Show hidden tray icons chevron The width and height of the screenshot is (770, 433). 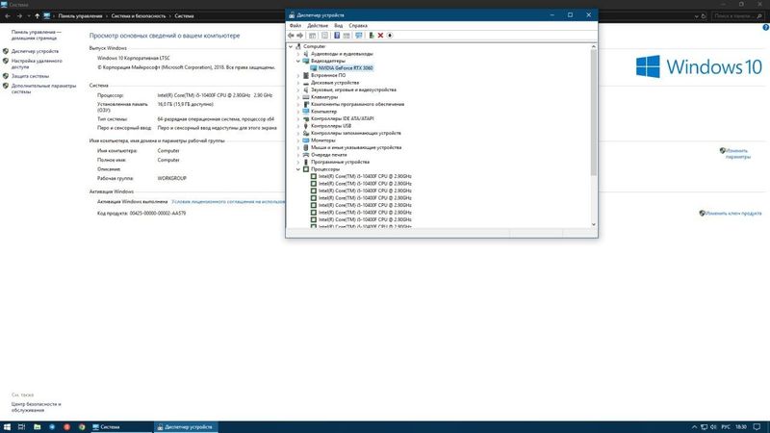pos(694,427)
